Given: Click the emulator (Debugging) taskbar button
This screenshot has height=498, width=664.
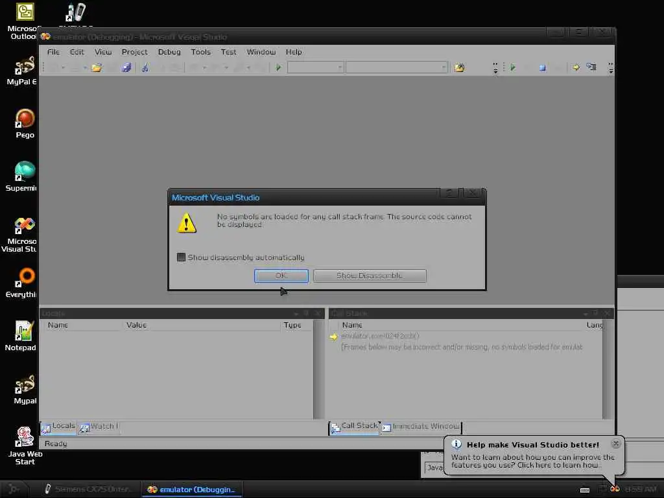Looking at the screenshot, I should coord(191,489).
